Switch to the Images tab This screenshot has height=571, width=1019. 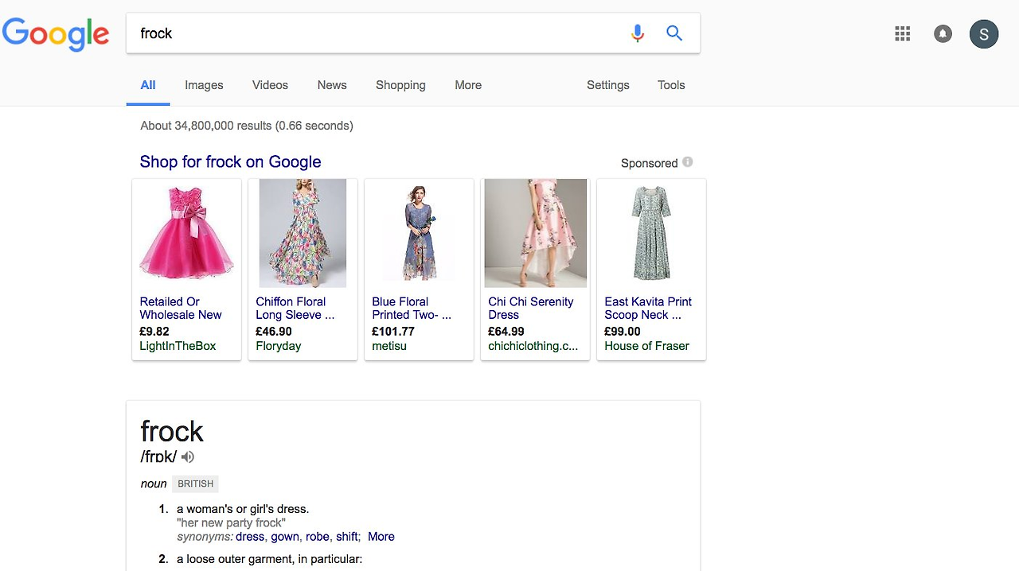[x=204, y=85]
